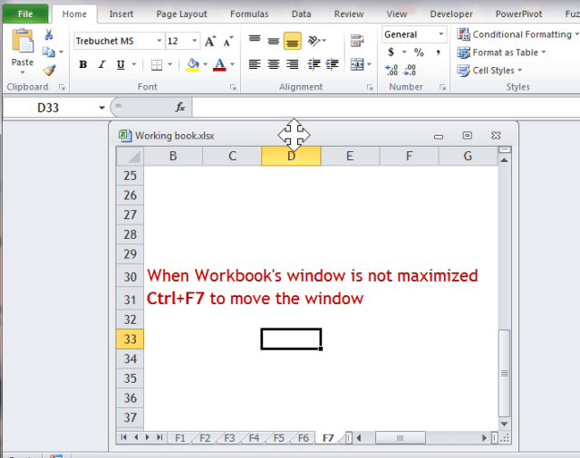Toggle Bold formatting
The height and width of the screenshot is (458, 580).
[x=83, y=64]
